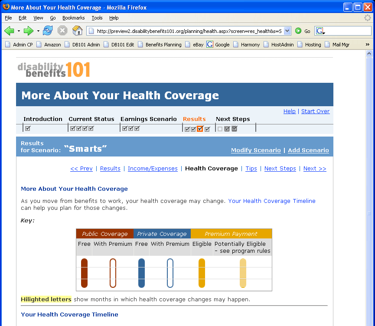Click the green Go button icon
Screen dimensions: 375x326
(x=298, y=31)
